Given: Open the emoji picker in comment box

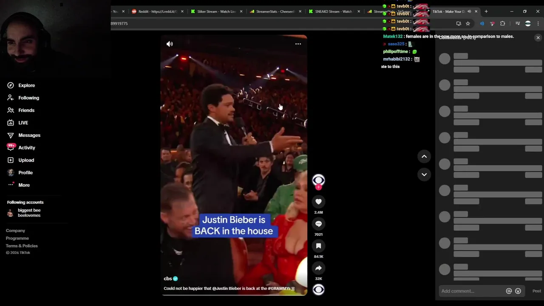Looking at the screenshot, I should tap(518, 291).
